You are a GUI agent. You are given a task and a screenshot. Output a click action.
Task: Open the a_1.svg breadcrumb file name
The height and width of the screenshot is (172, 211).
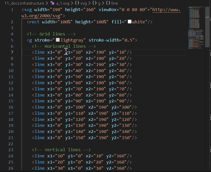click(x=62, y=3)
